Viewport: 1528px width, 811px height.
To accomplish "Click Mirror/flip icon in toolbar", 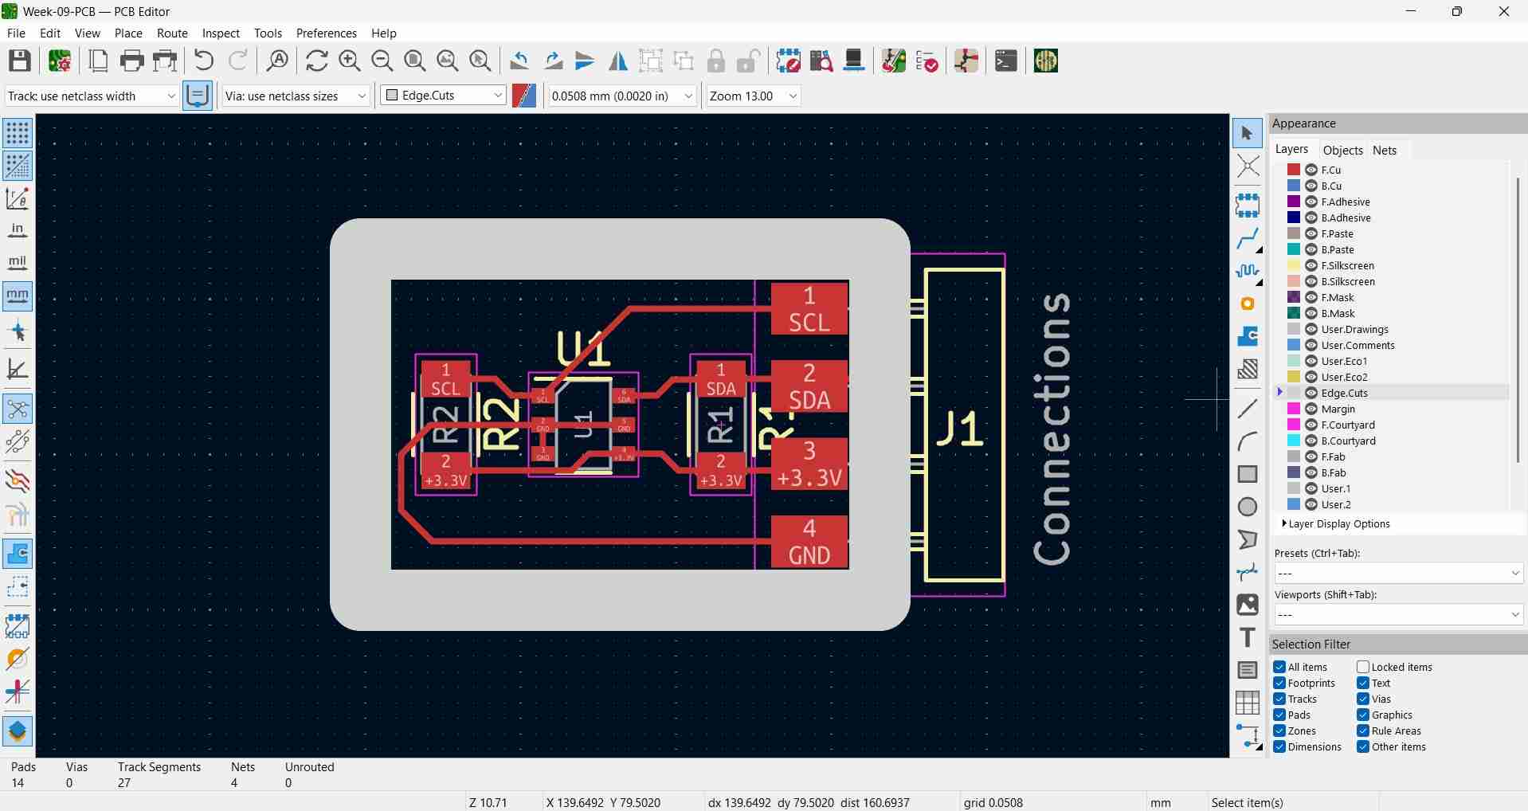I will (x=618, y=61).
